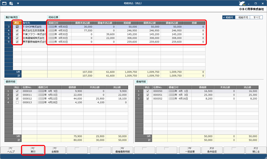267x159 pixels.
Task: Click F3 全解除 button
Action: pos(55,150)
